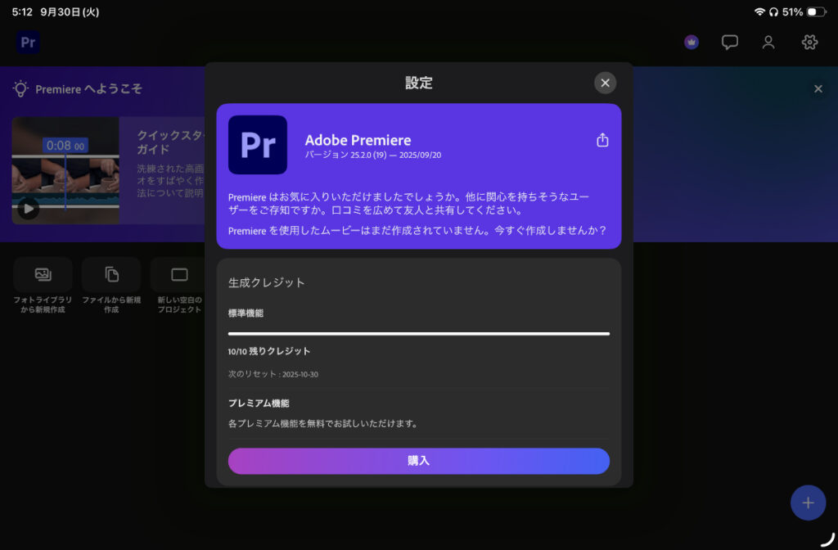Tap the 次のリセット : 2025-10-30 text
Screen dimensions: 838x550
[273, 374]
